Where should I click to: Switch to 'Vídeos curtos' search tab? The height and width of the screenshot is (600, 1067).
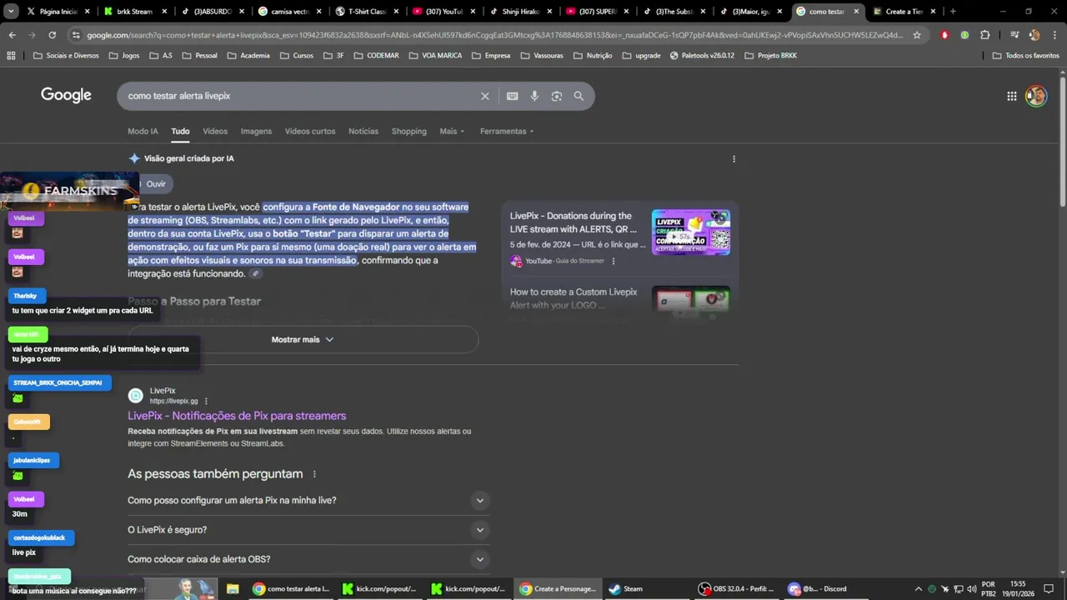(310, 132)
